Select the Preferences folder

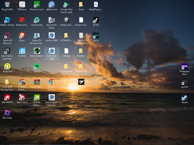pyautogui.click(x=81, y=67)
